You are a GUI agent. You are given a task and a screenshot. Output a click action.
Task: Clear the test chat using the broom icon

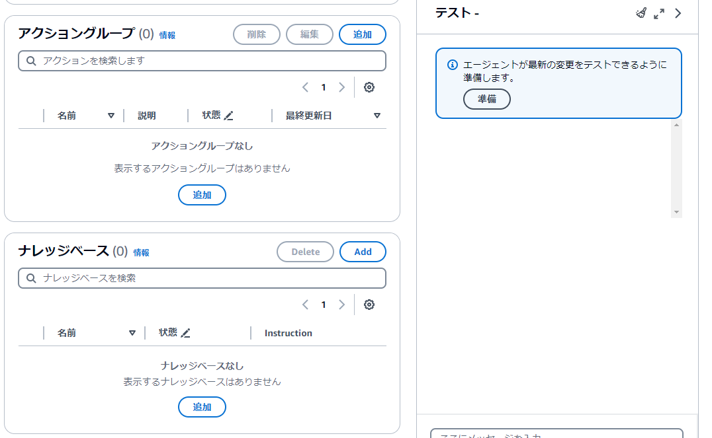click(640, 13)
